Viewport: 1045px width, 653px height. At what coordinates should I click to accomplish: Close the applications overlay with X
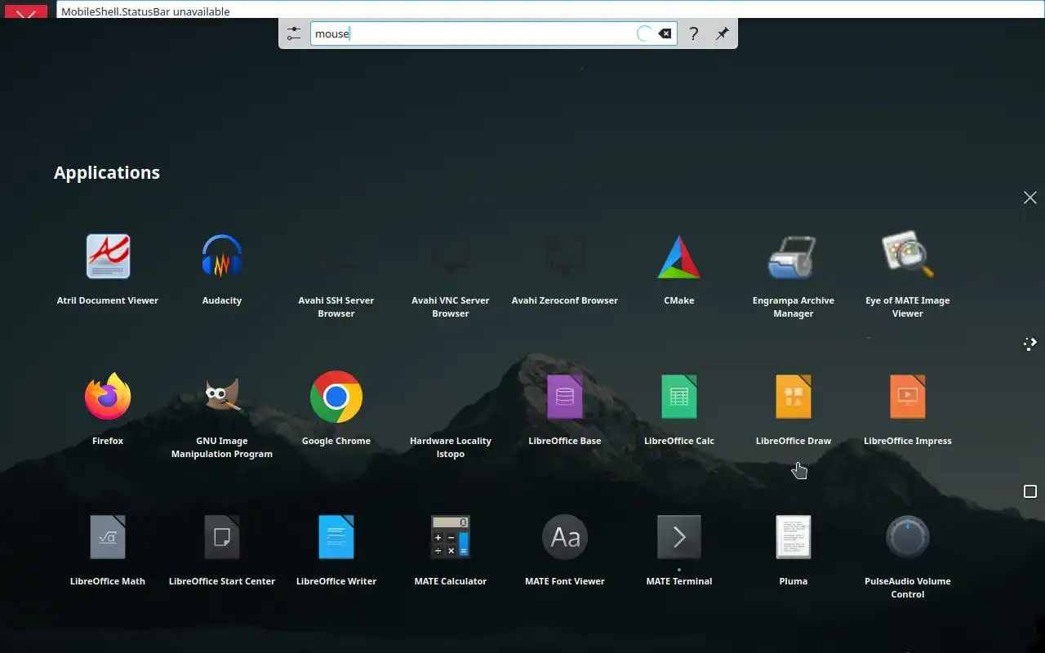tap(1030, 198)
